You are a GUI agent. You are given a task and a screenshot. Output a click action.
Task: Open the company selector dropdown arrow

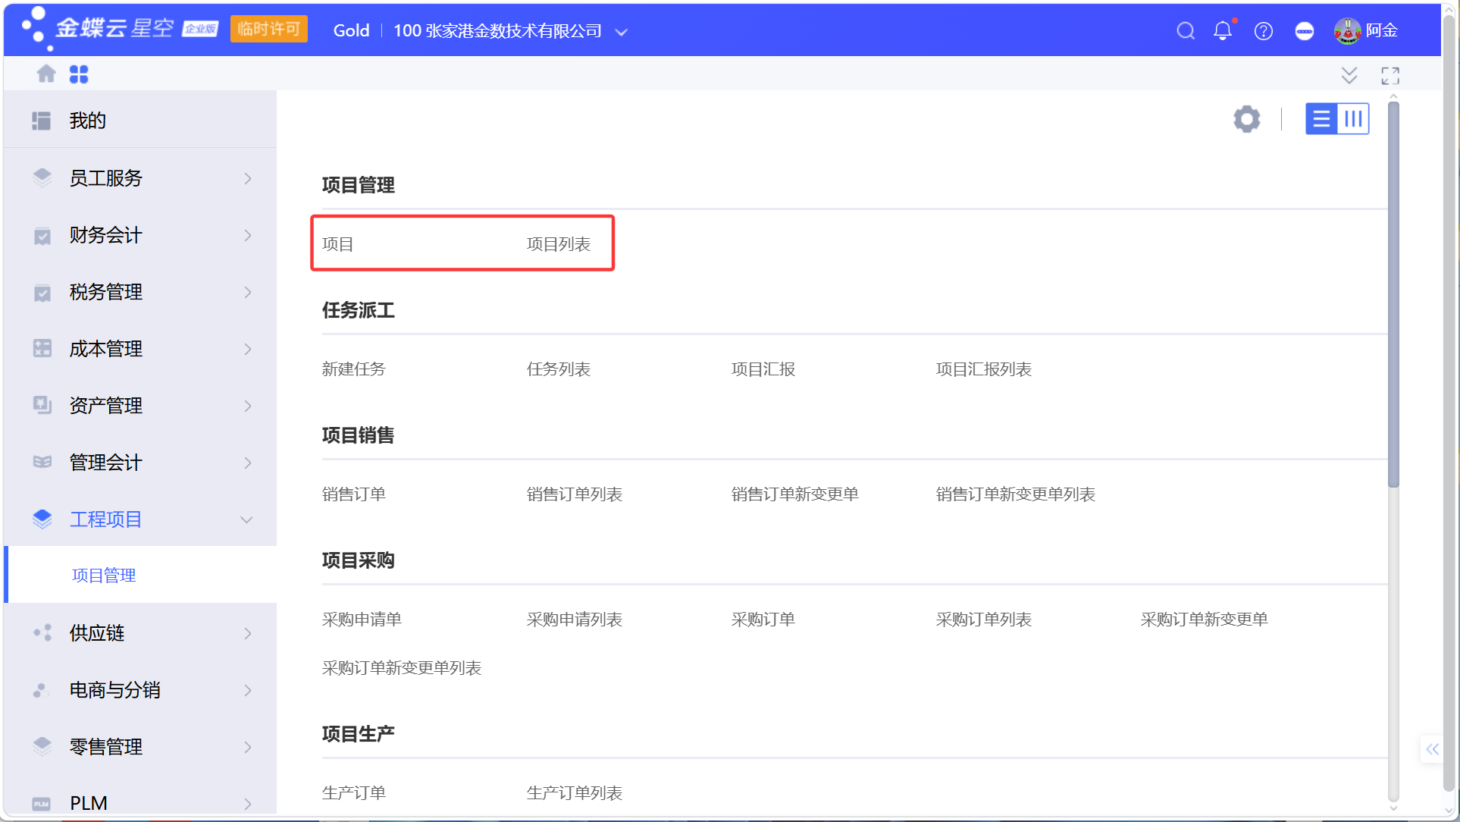pyautogui.click(x=622, y=32)
